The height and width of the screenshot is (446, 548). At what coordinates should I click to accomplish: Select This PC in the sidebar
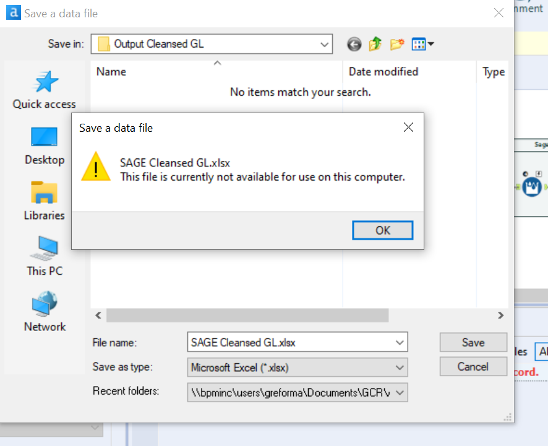point(44,254)
